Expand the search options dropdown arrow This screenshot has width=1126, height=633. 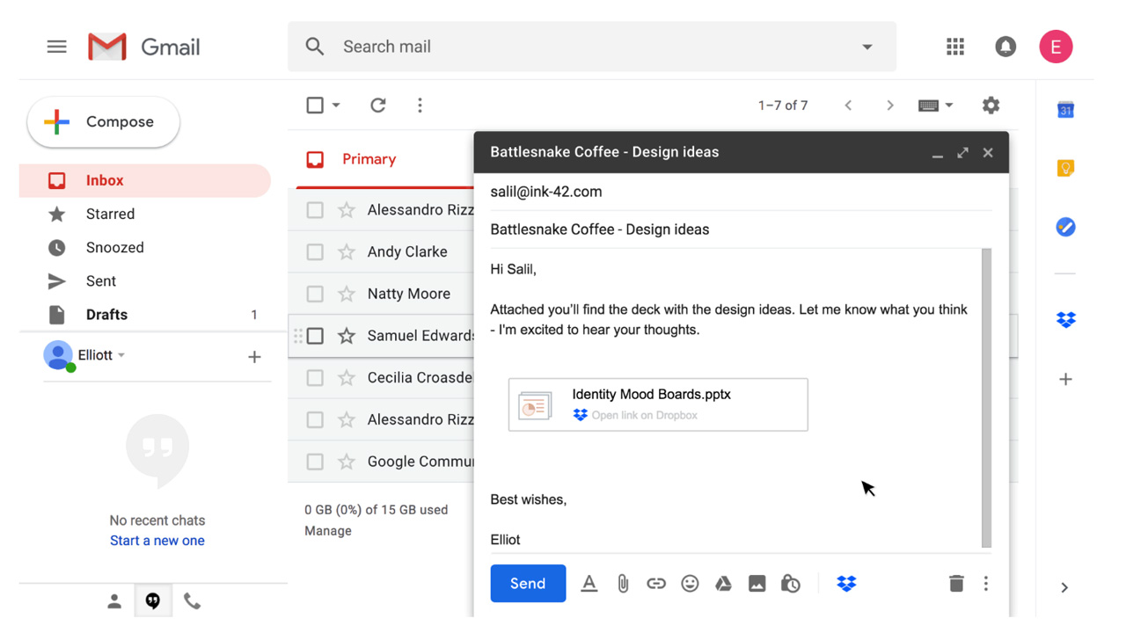point(866,47)
